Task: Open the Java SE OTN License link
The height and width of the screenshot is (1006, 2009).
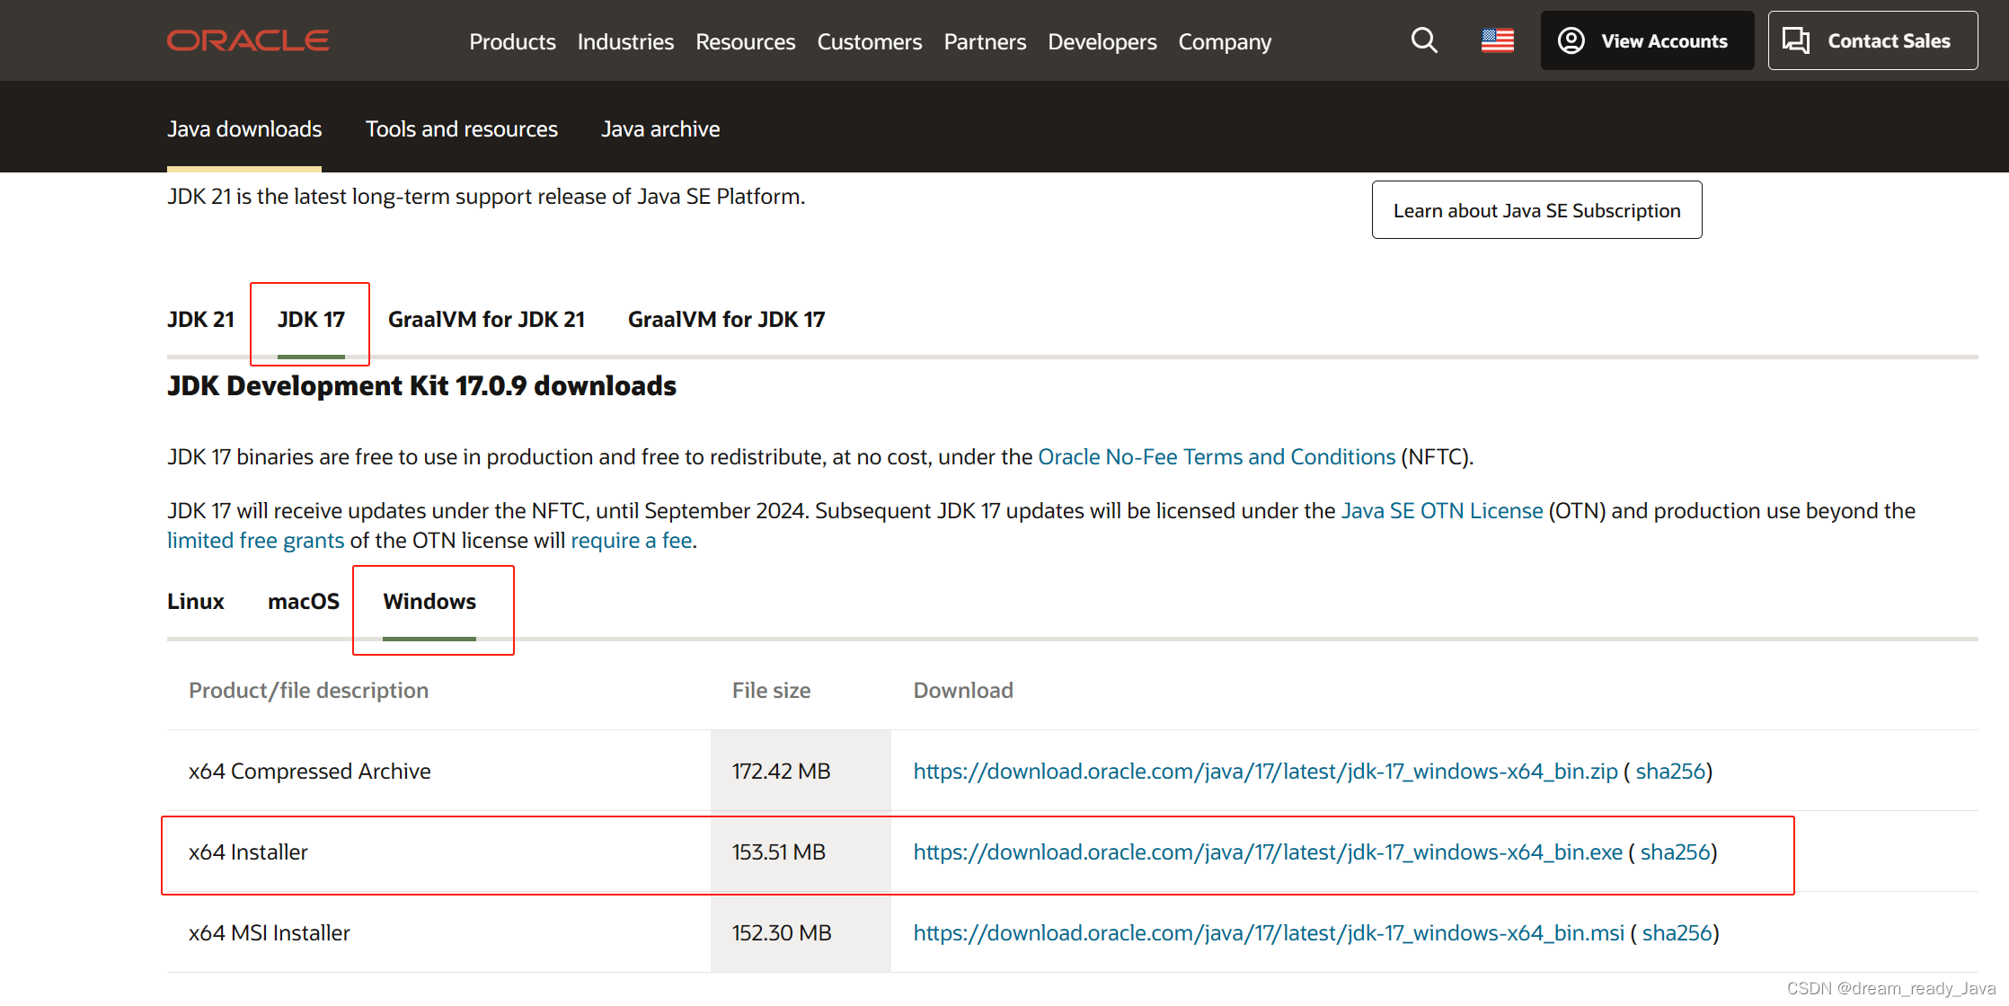Action: pyautogui.click(x=1441, y=511)
